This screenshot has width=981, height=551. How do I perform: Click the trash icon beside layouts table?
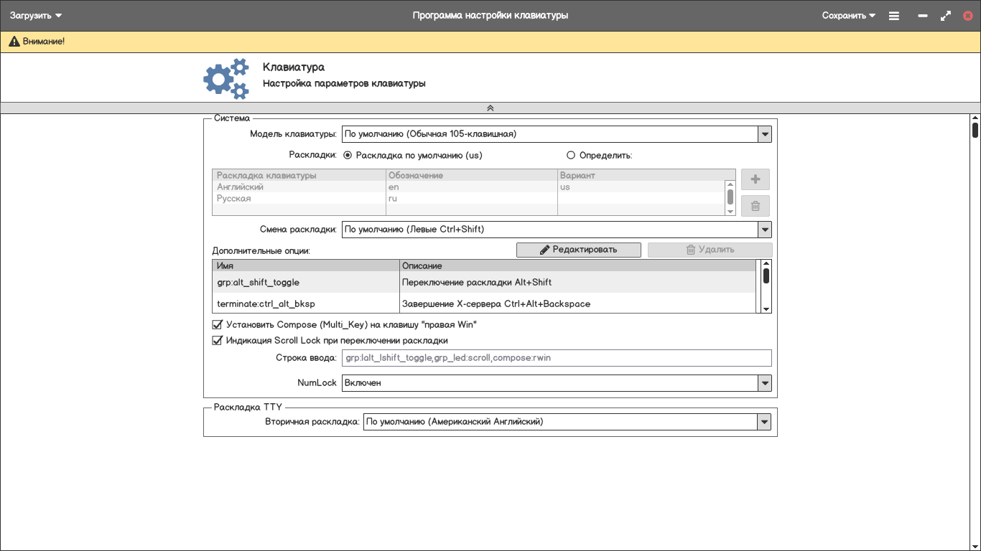(755, 206)
